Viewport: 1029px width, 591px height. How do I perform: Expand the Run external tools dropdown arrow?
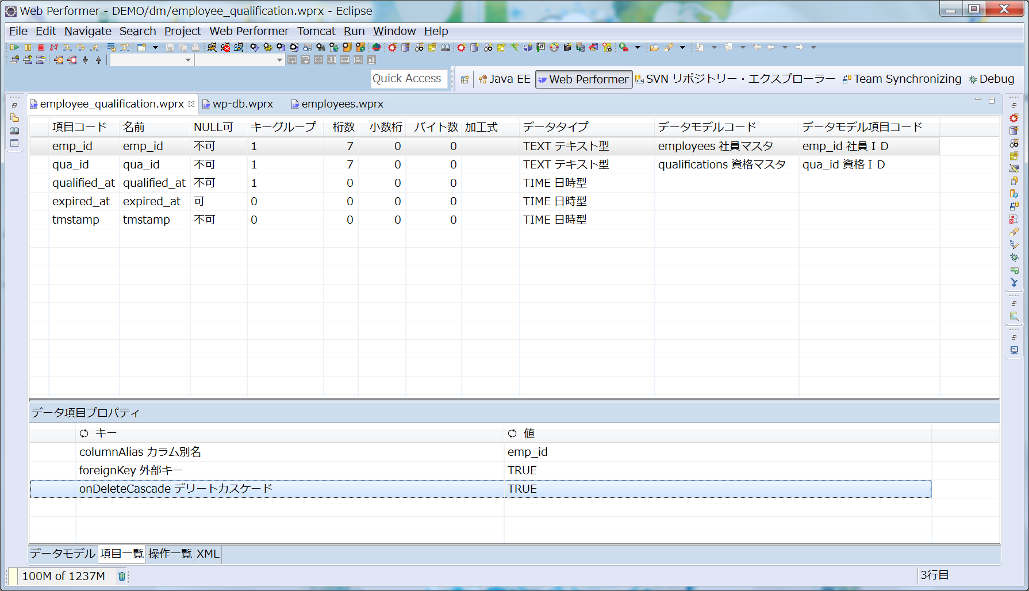tap(638, 47)
